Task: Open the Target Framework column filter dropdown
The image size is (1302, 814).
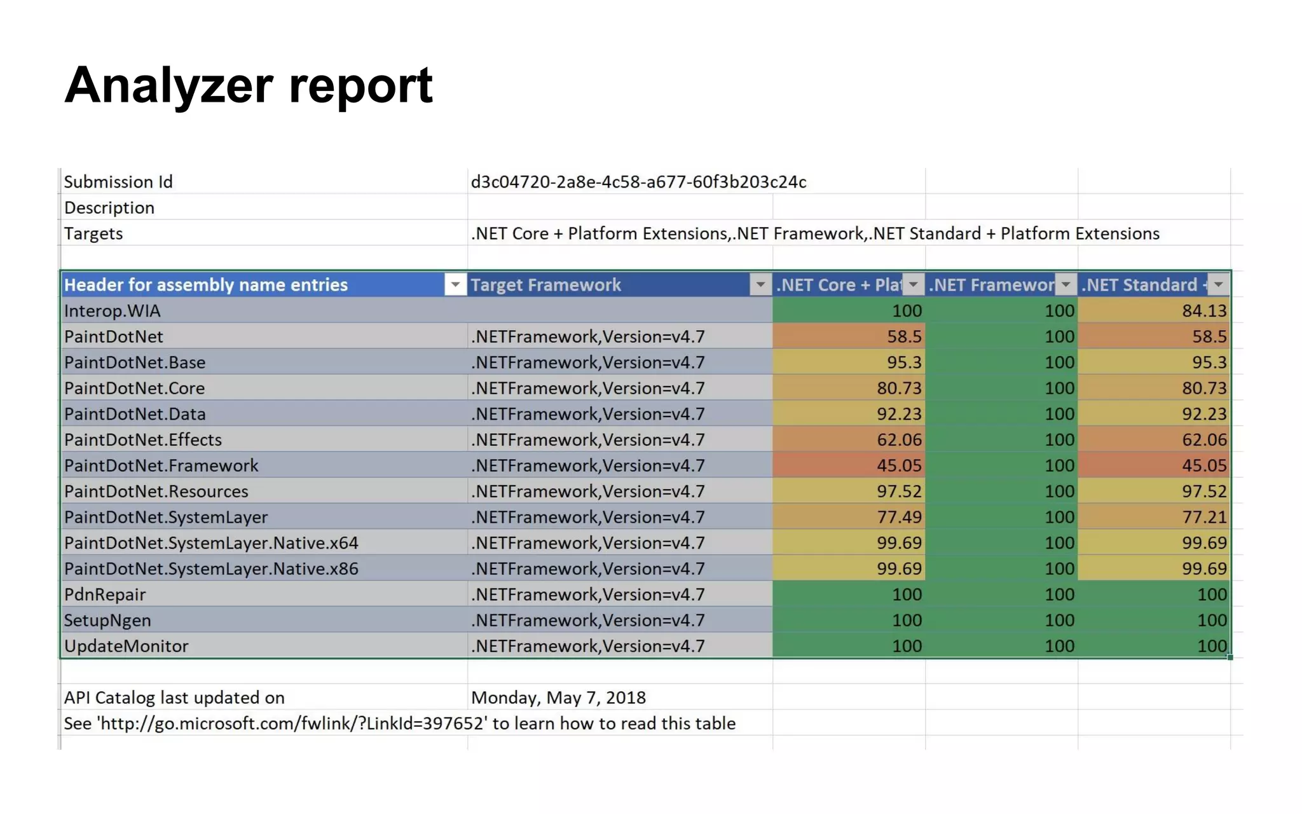Action: (x=760, y=285)
